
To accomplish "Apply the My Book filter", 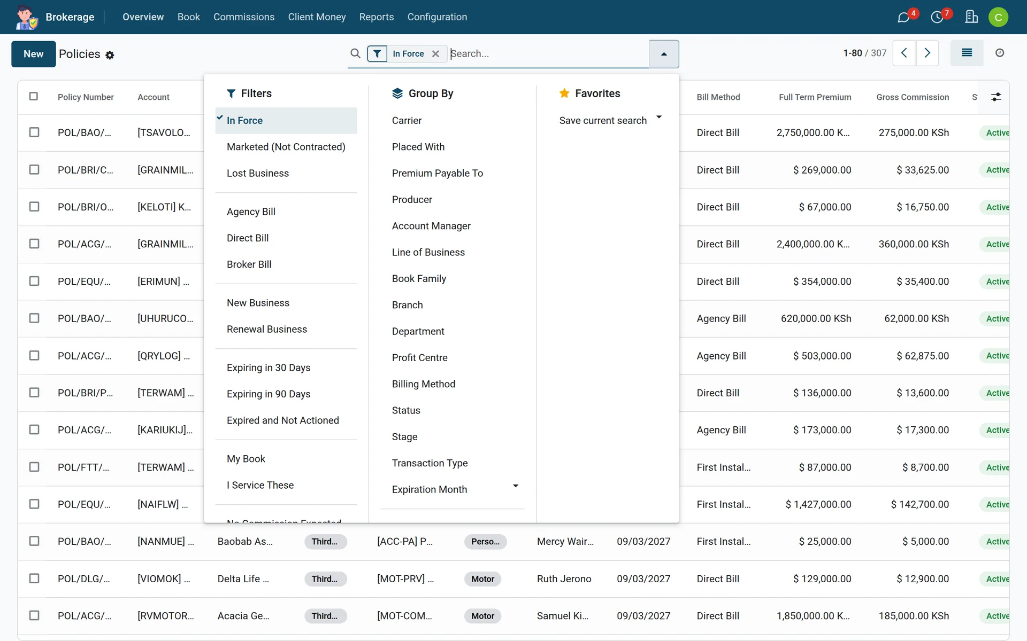I will pos(286,459).
